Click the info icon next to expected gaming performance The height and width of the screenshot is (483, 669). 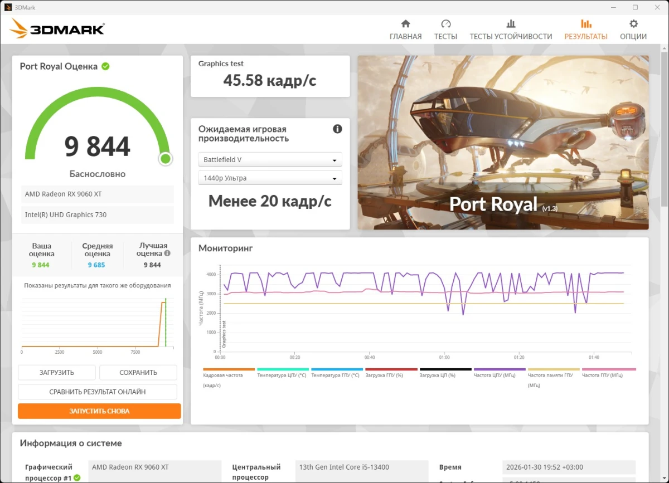coord(337,129)
